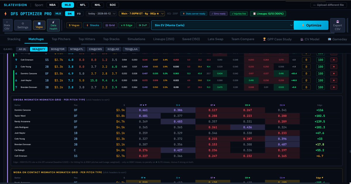Viewport: 351px width, 184px height.
Task: Sort wOBA on contact grid by Edge
Action: coord(319,178)
